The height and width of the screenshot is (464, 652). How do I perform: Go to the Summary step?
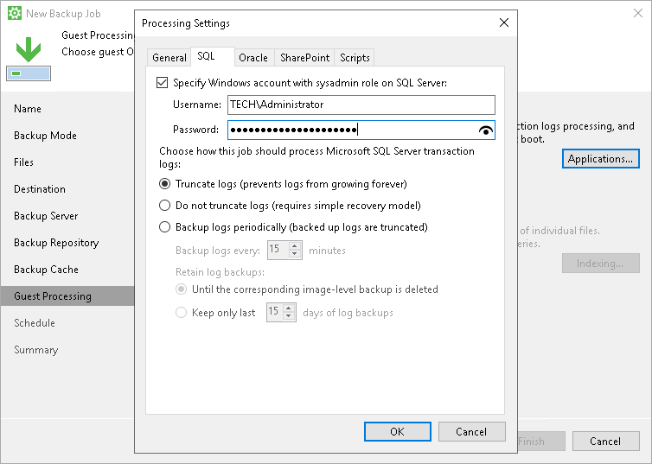pyautogui.click(x=35, y=350)
